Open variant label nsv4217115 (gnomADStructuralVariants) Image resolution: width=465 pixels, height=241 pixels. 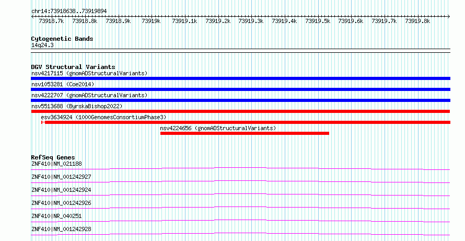pos(89,73)
